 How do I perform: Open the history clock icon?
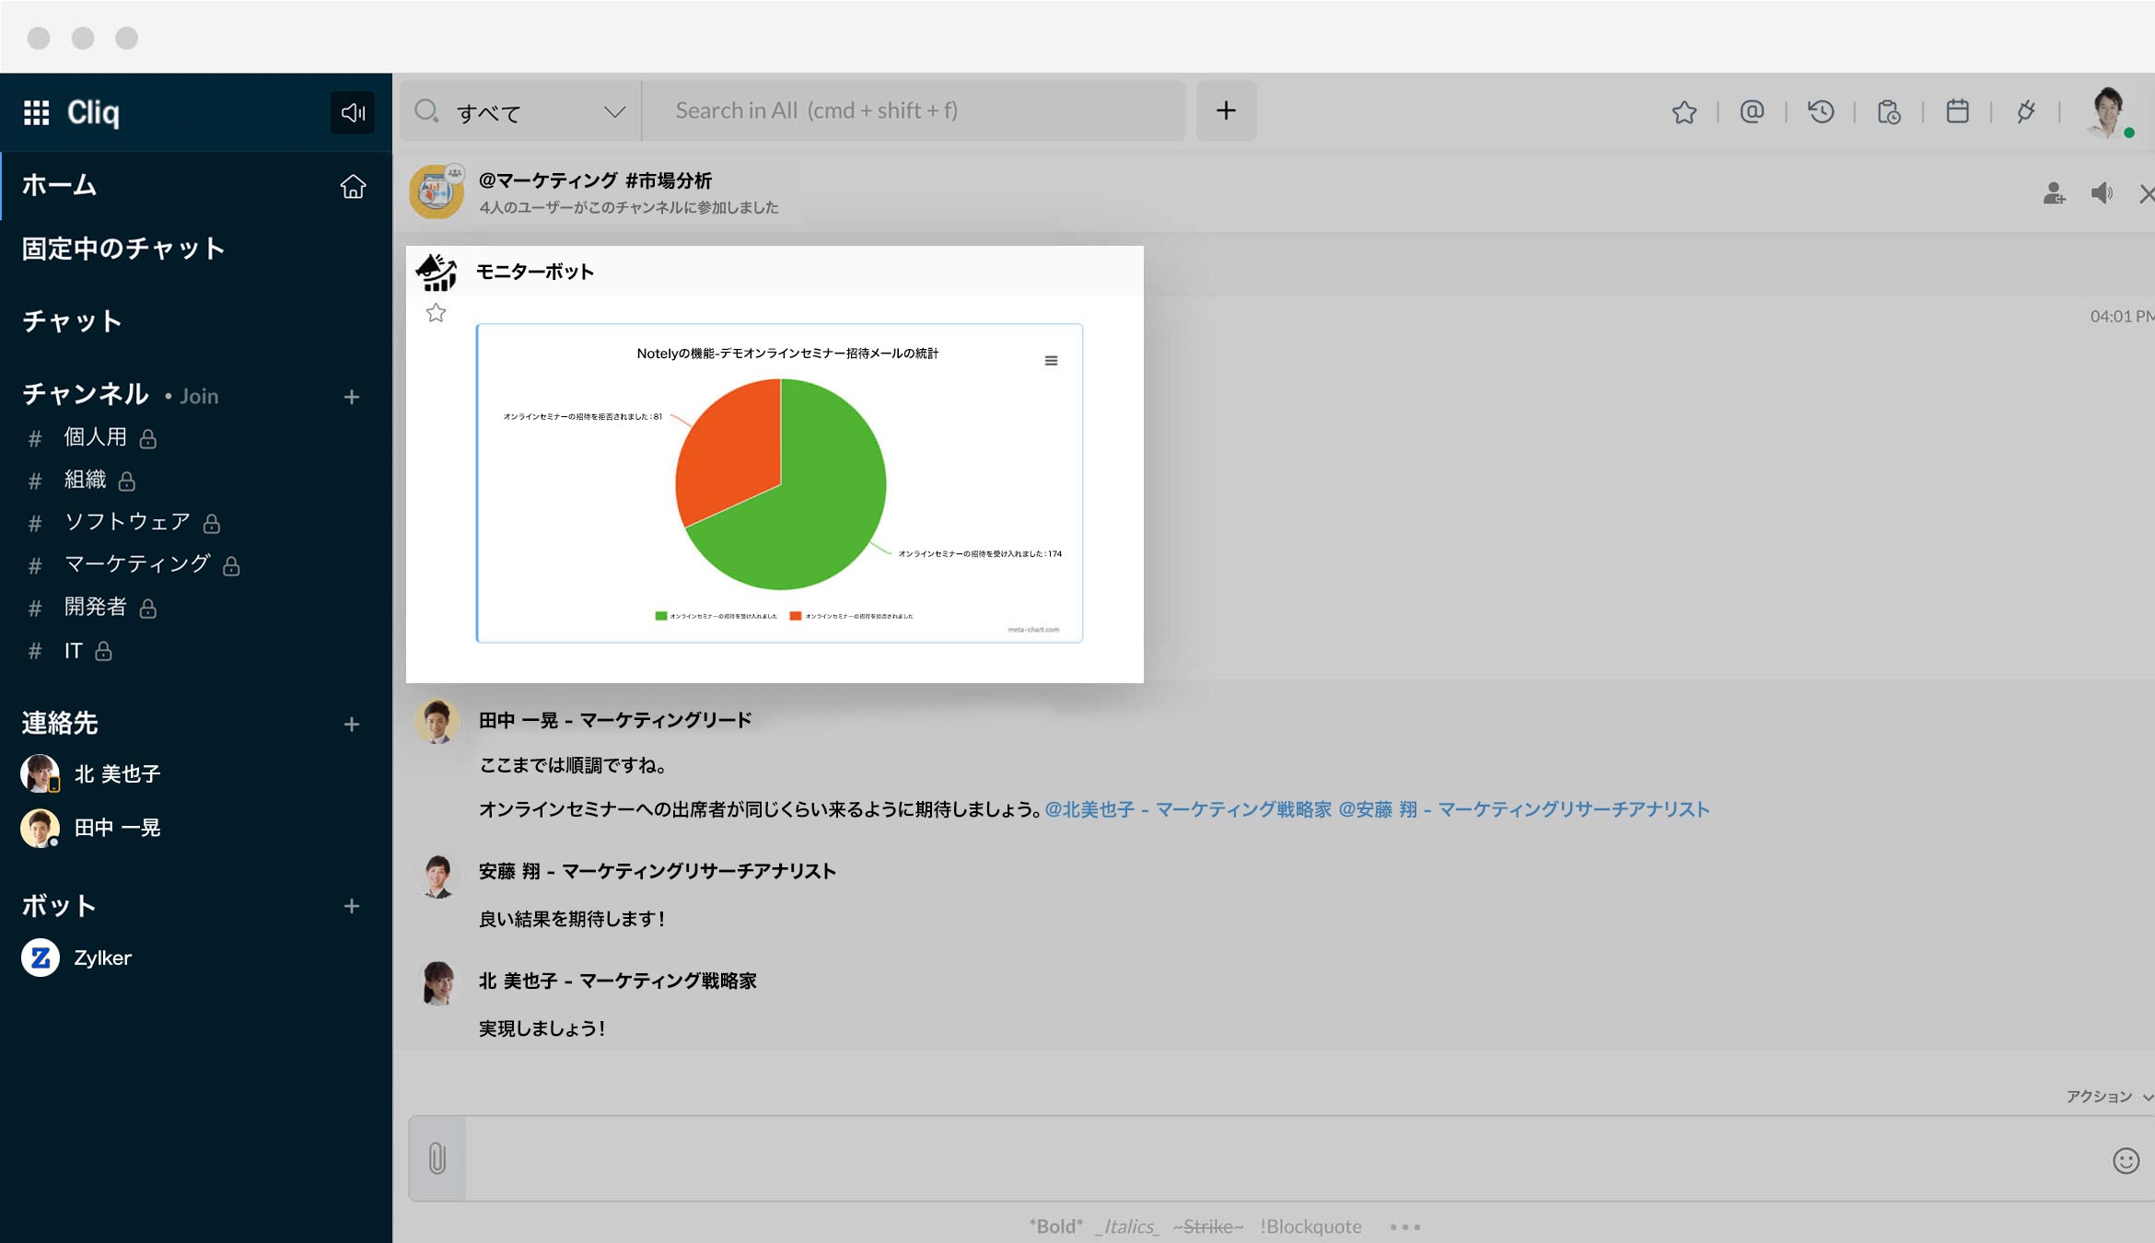tap(1821, 112)
